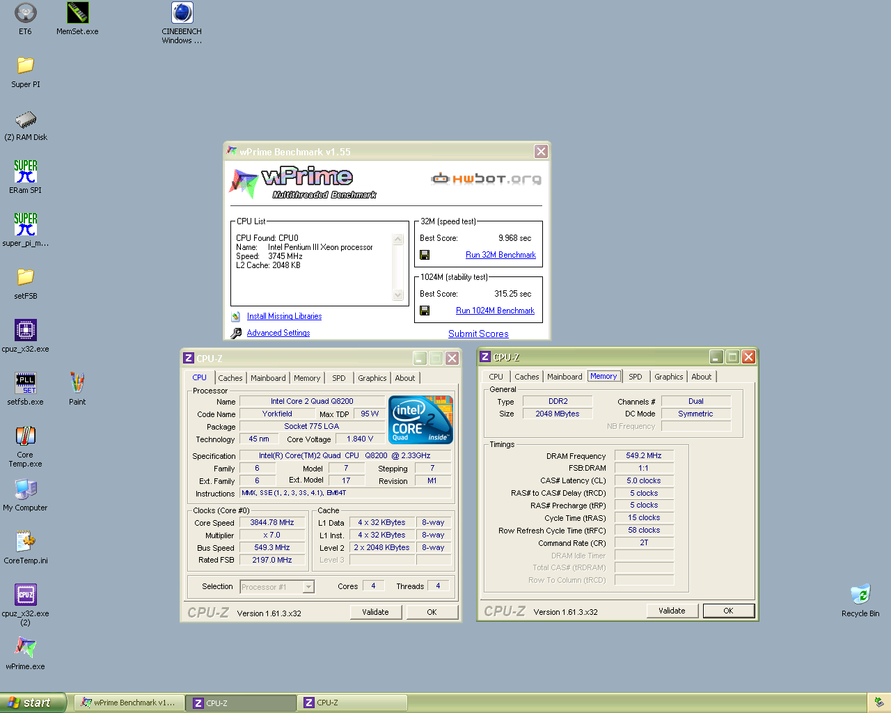Click the save icon for 32M score
The width and height of the screenshot is (891, 713).
click(x=425, y=255)
